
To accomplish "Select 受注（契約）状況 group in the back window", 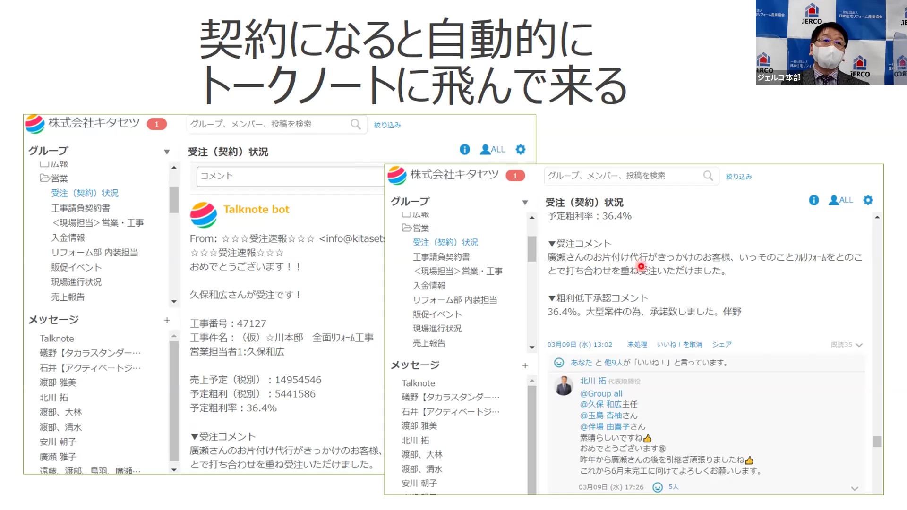I will coord(85,193).
